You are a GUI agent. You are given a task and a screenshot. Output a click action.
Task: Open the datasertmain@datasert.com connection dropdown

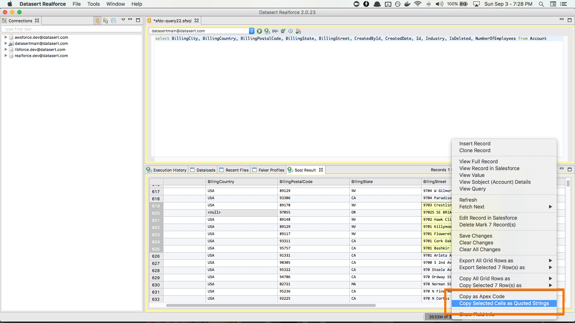(x=252, y=31)
